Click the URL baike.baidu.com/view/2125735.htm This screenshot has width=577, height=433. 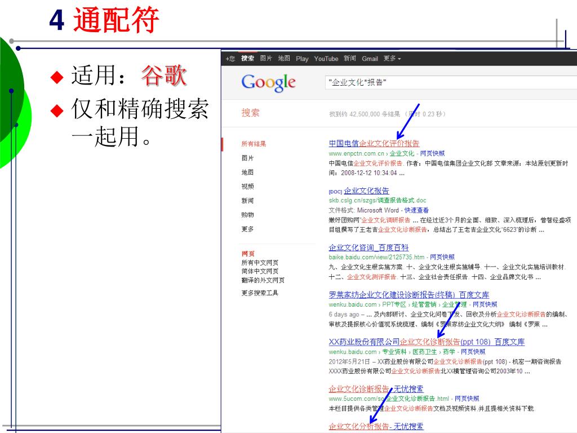point(376,257)
